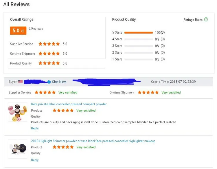Open the compact powder product thumbnail
This screenshot has height=169, width=217.
tap(18, 112)
